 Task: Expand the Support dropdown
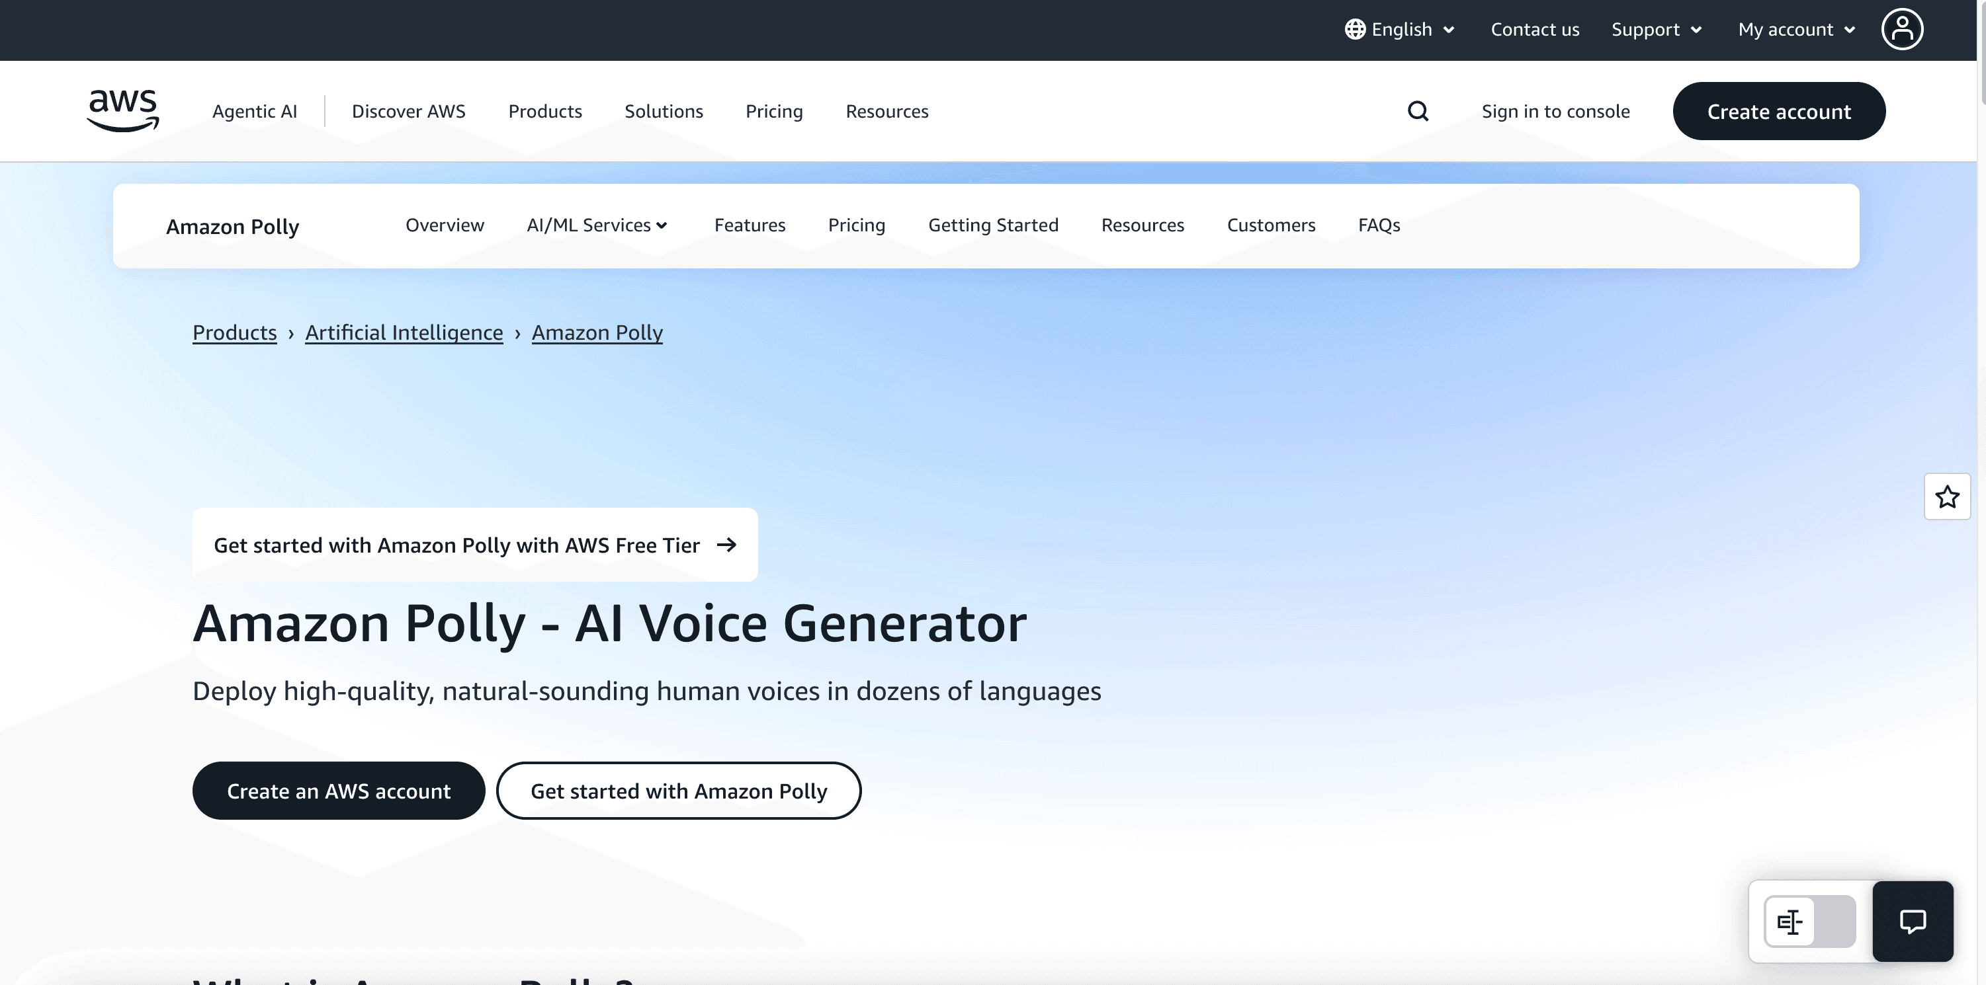pos(1656,29)
